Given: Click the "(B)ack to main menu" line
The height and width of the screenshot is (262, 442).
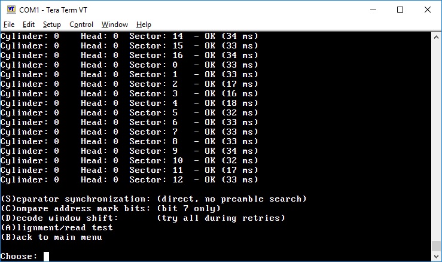Looking at the screenshot, I should pos(51,237).
